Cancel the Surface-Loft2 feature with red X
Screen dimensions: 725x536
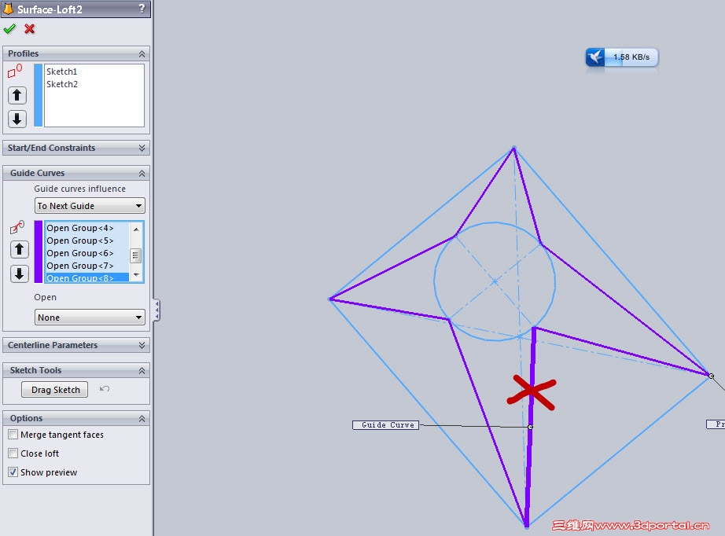[x=30, y=28]
